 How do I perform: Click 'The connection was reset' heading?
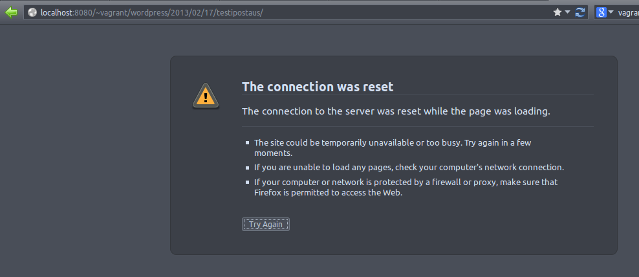318,87
